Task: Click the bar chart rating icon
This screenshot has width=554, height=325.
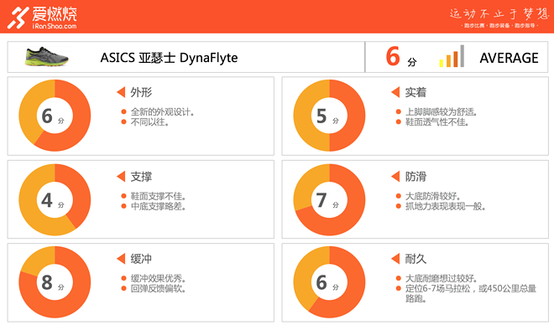Action: [452, 56]
